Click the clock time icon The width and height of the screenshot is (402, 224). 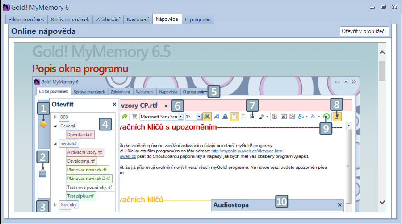click(x=275, y=117)
